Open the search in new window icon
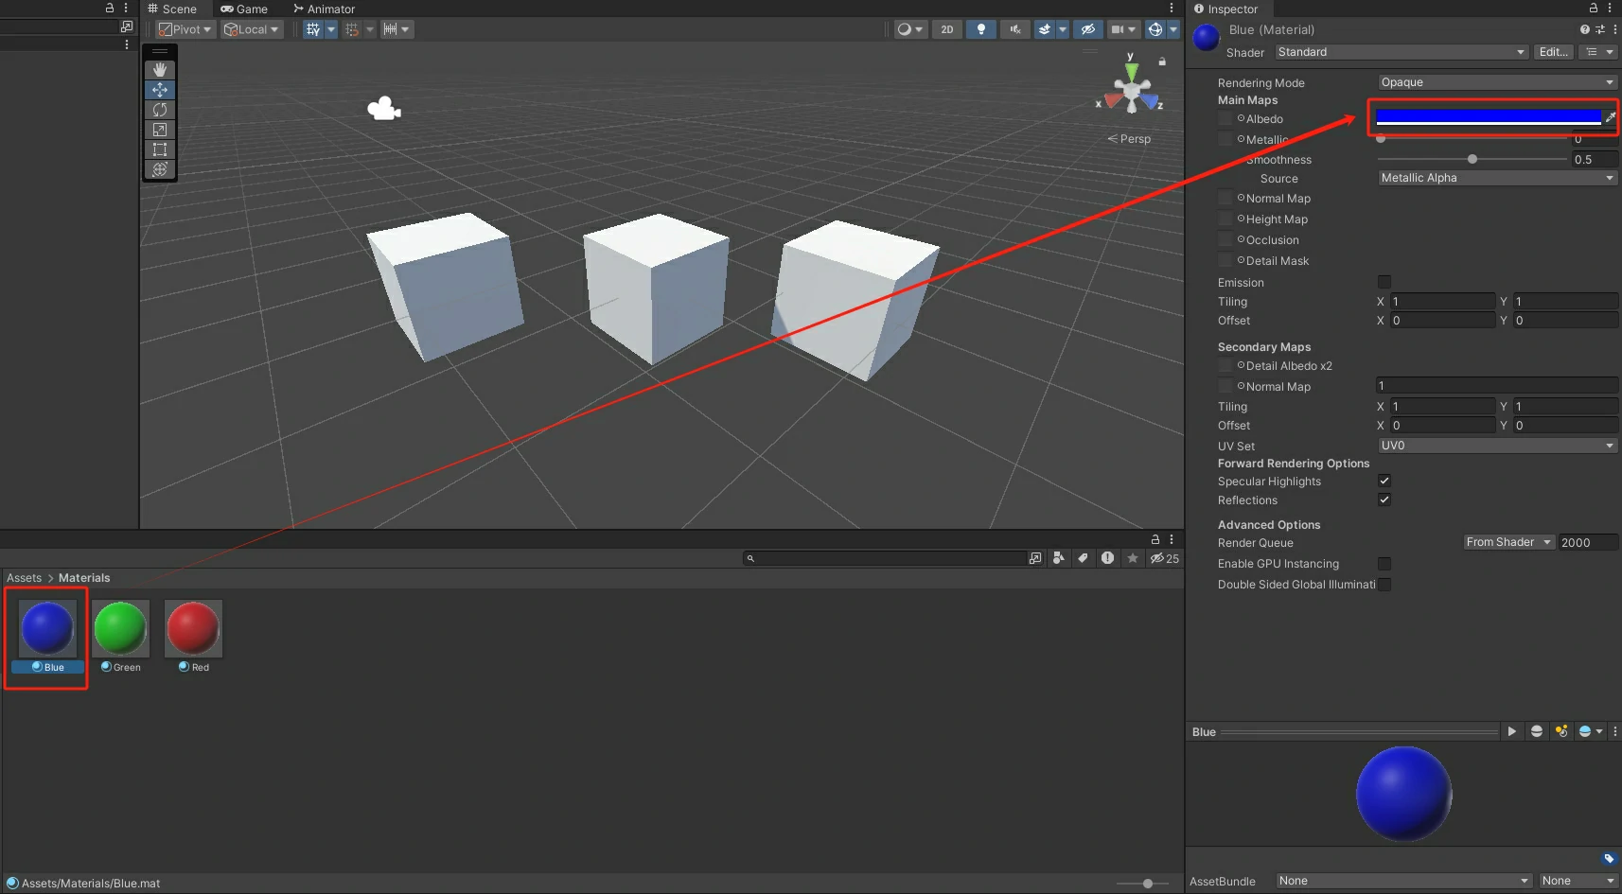 (1035, 558)
